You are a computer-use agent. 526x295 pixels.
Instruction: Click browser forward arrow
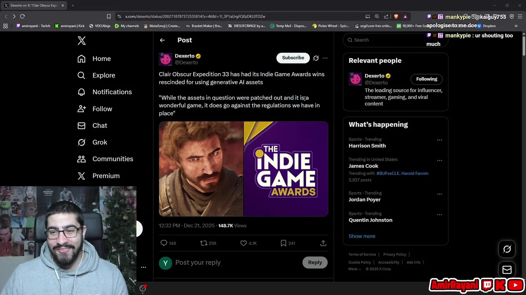(14, 16)
